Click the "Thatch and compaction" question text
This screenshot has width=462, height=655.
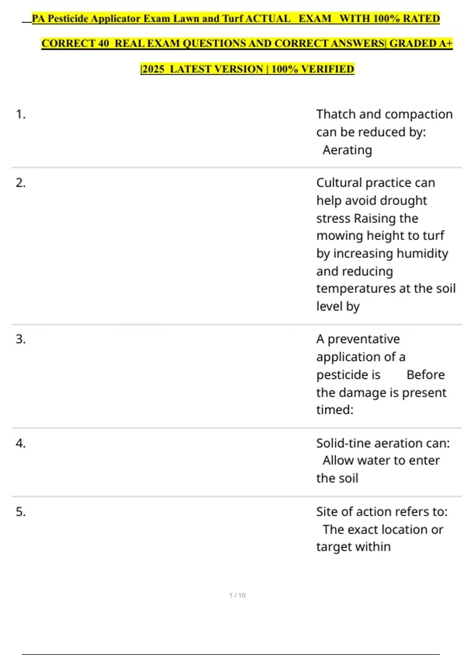click(x=384, y=114)
